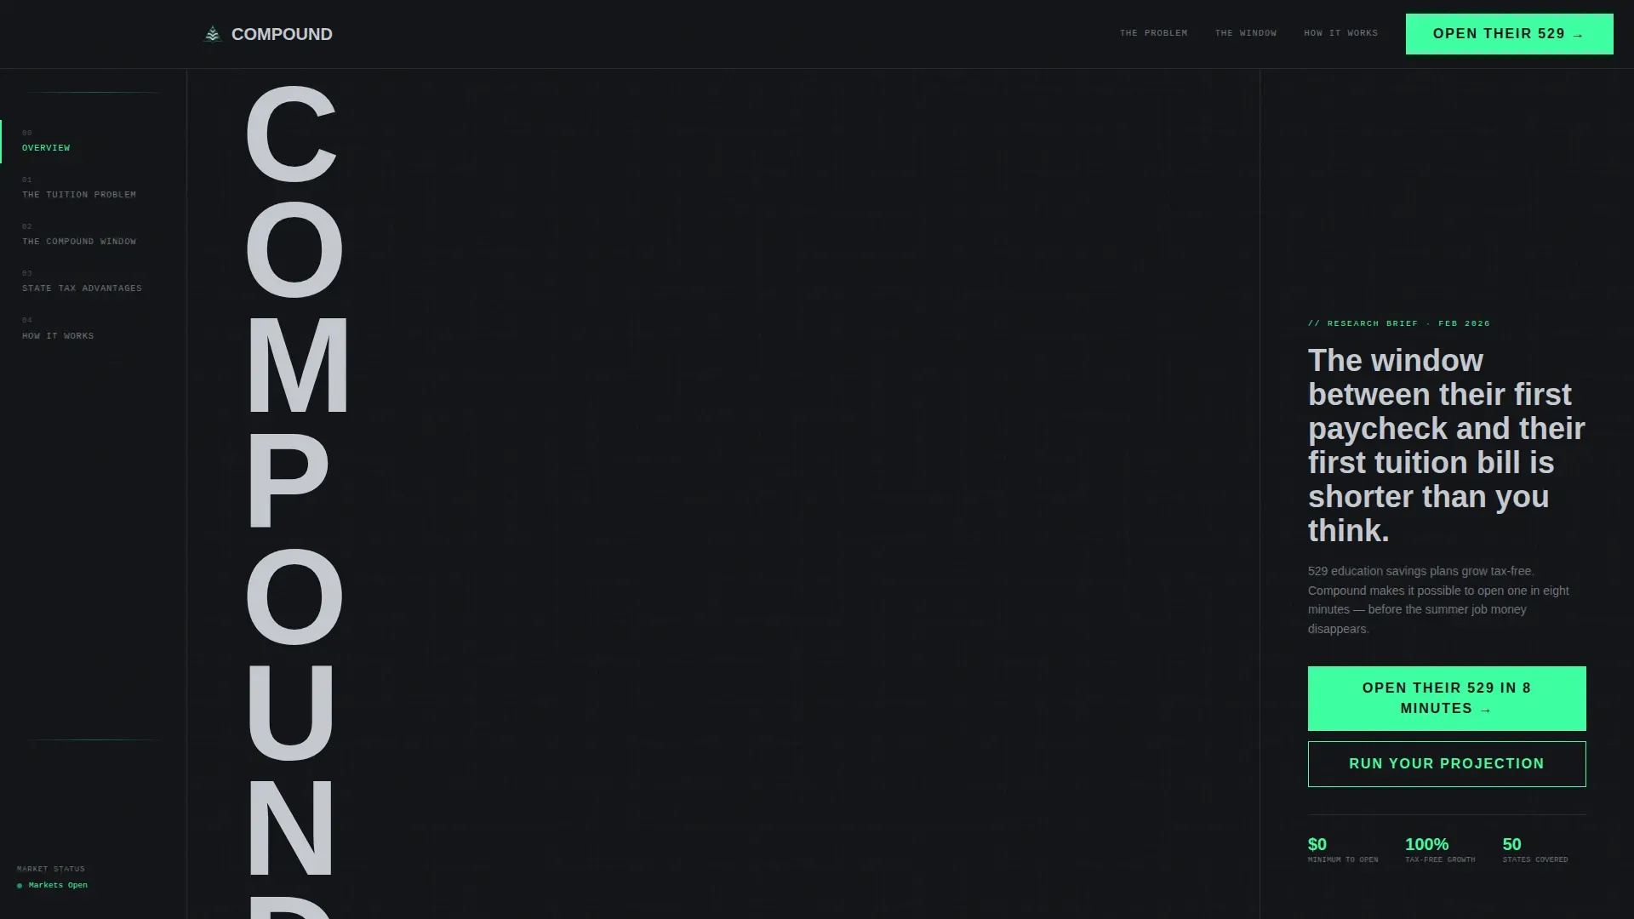Click the $0 minimum to open stat
This screenshot has width=1634, height=919.
(x=1343, y=850)
